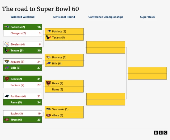Click the Steelers logo icon
The image size is (170, 140).
7,44
